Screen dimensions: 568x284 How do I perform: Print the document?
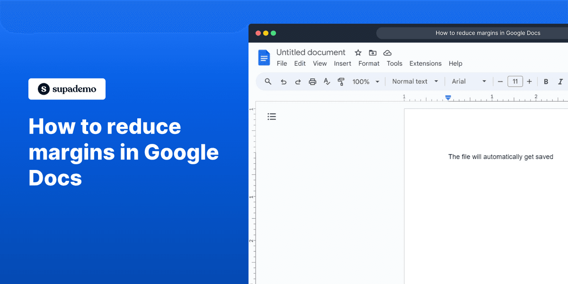pos(312,81)
